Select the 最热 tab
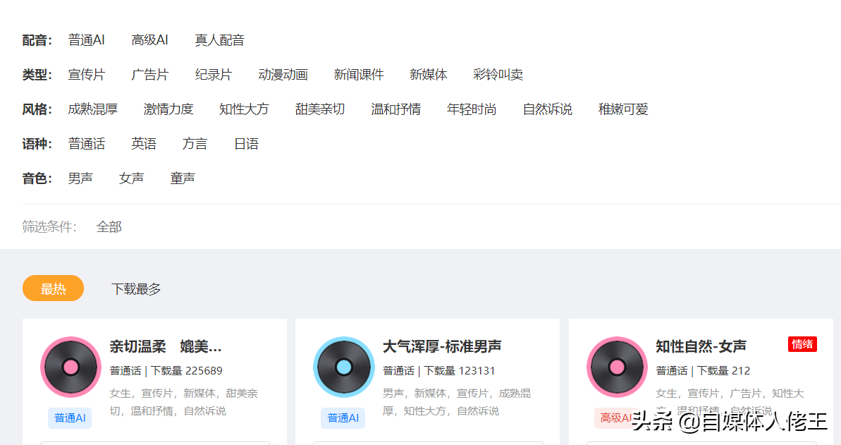The height and width of the screenshot is (445, 841). tap(53, 288)
